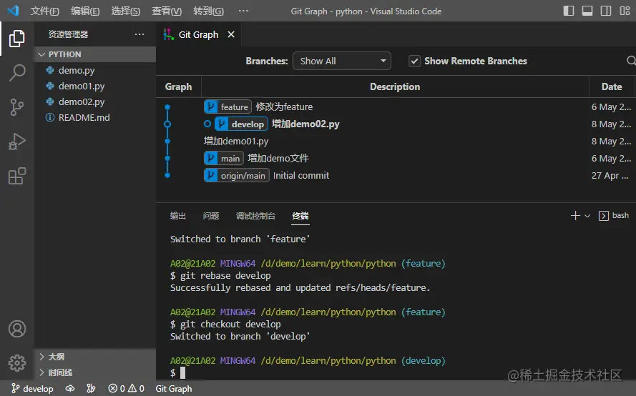Open the Manage gear icon

coord(17,363)
